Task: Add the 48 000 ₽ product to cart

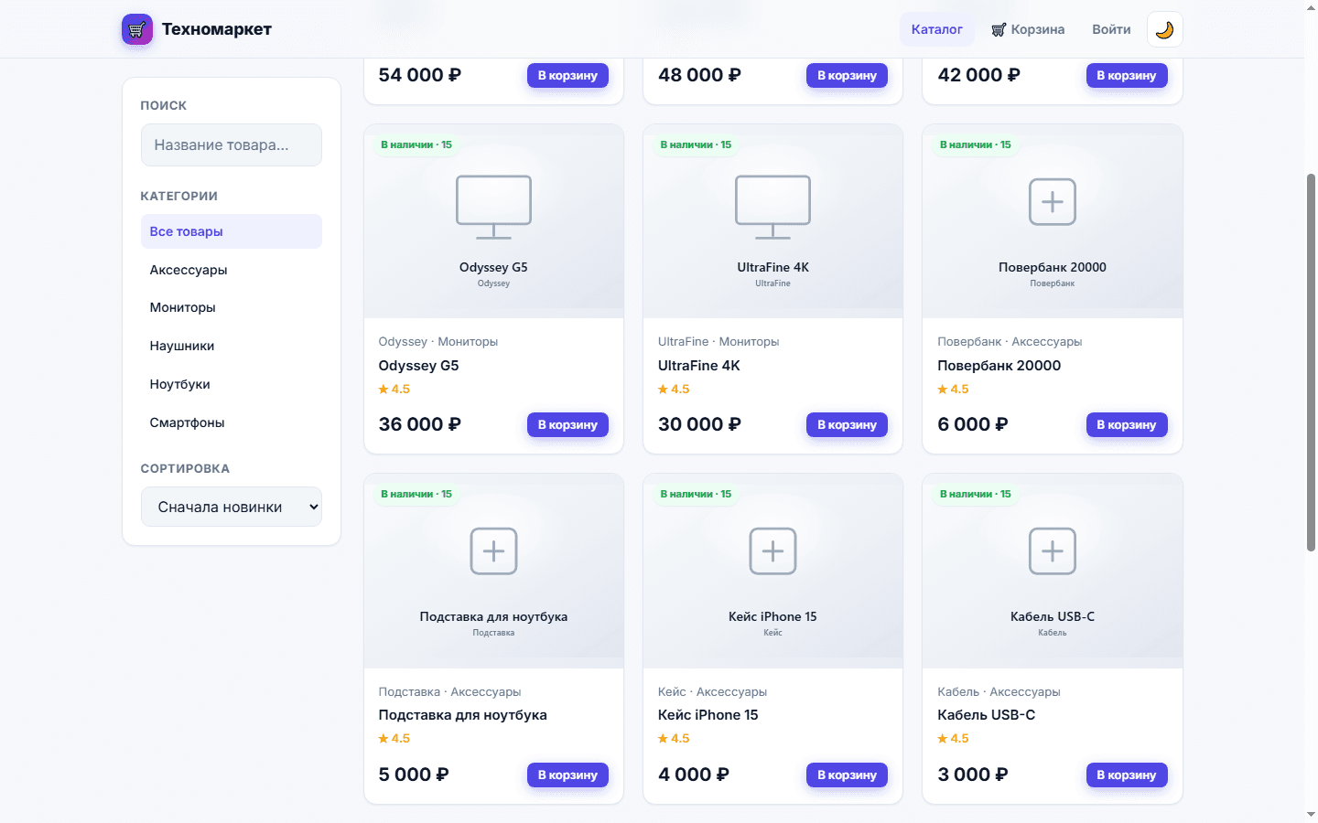Action: point(847,75)
